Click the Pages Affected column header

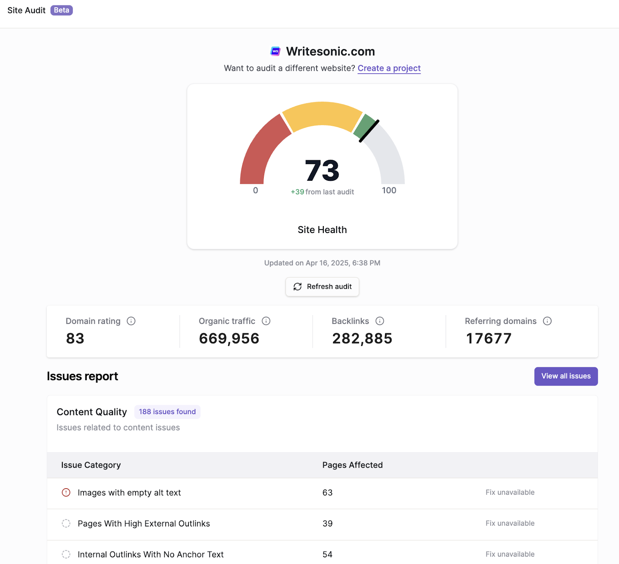coord(352,465)
